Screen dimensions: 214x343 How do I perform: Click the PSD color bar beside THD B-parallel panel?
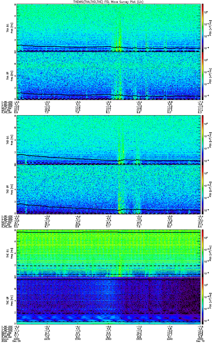(x=203, y=189)
